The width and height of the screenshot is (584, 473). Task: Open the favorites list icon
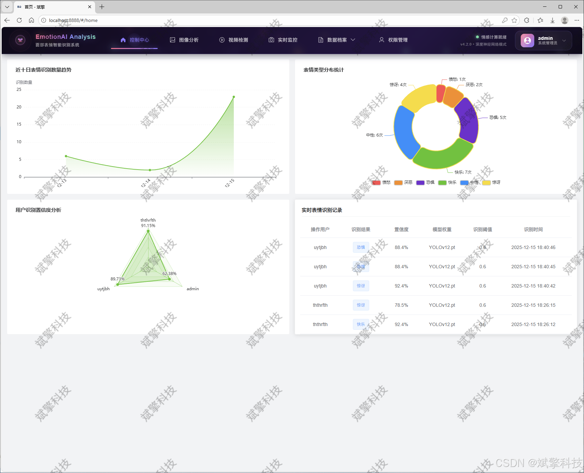tap(540, 20)
